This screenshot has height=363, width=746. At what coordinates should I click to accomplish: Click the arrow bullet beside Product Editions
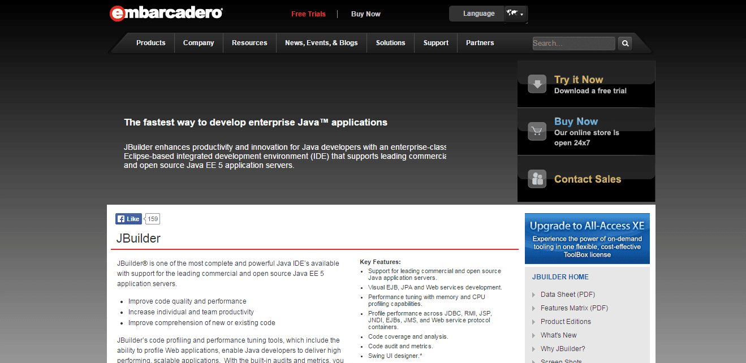[x=534, y=322]
